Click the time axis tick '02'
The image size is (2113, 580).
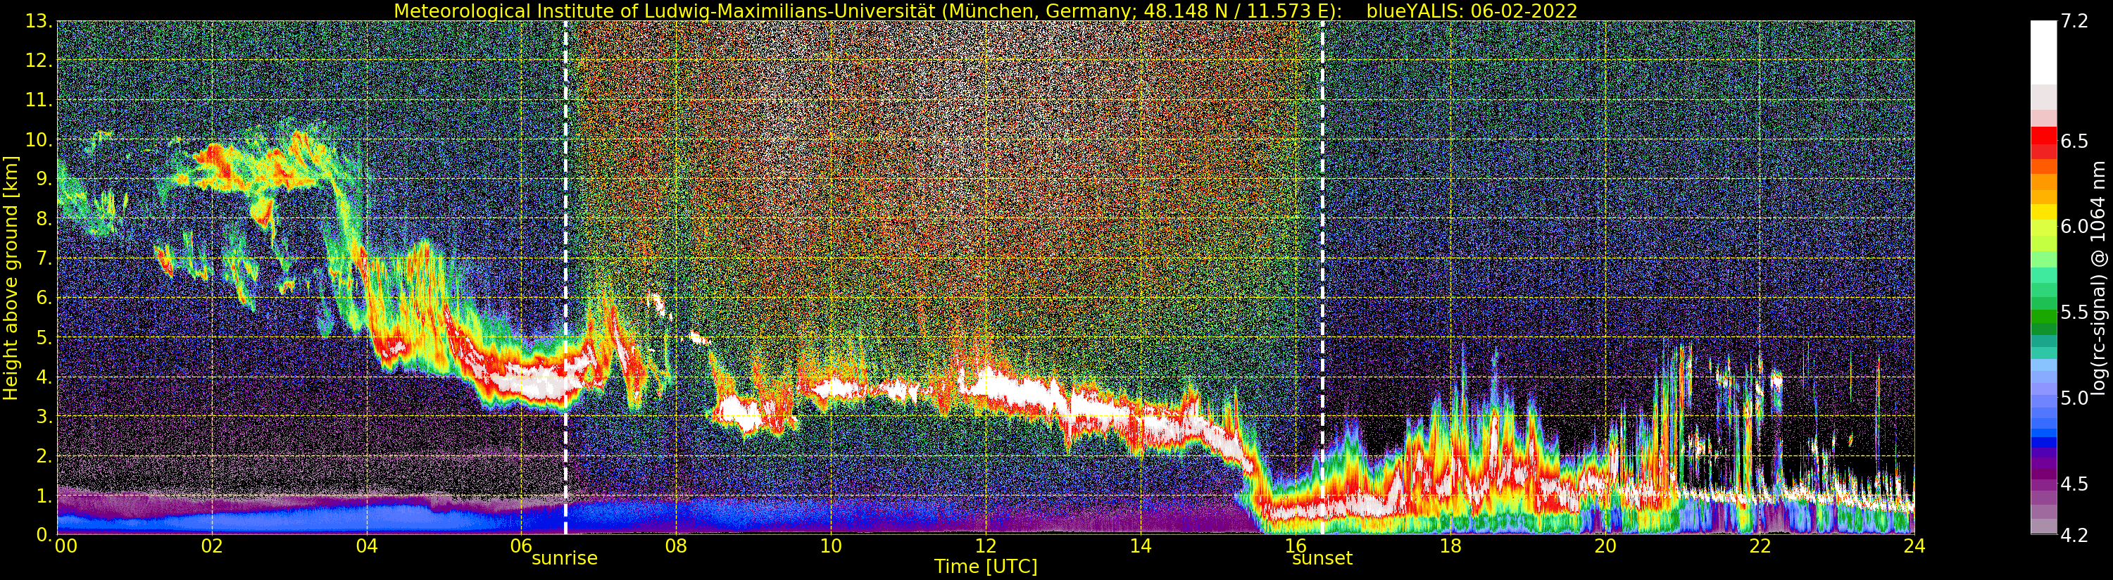pyautogui.click(x=212, y=546)
